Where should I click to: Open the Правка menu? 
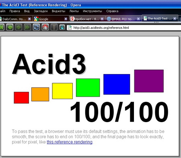(14, 11)
